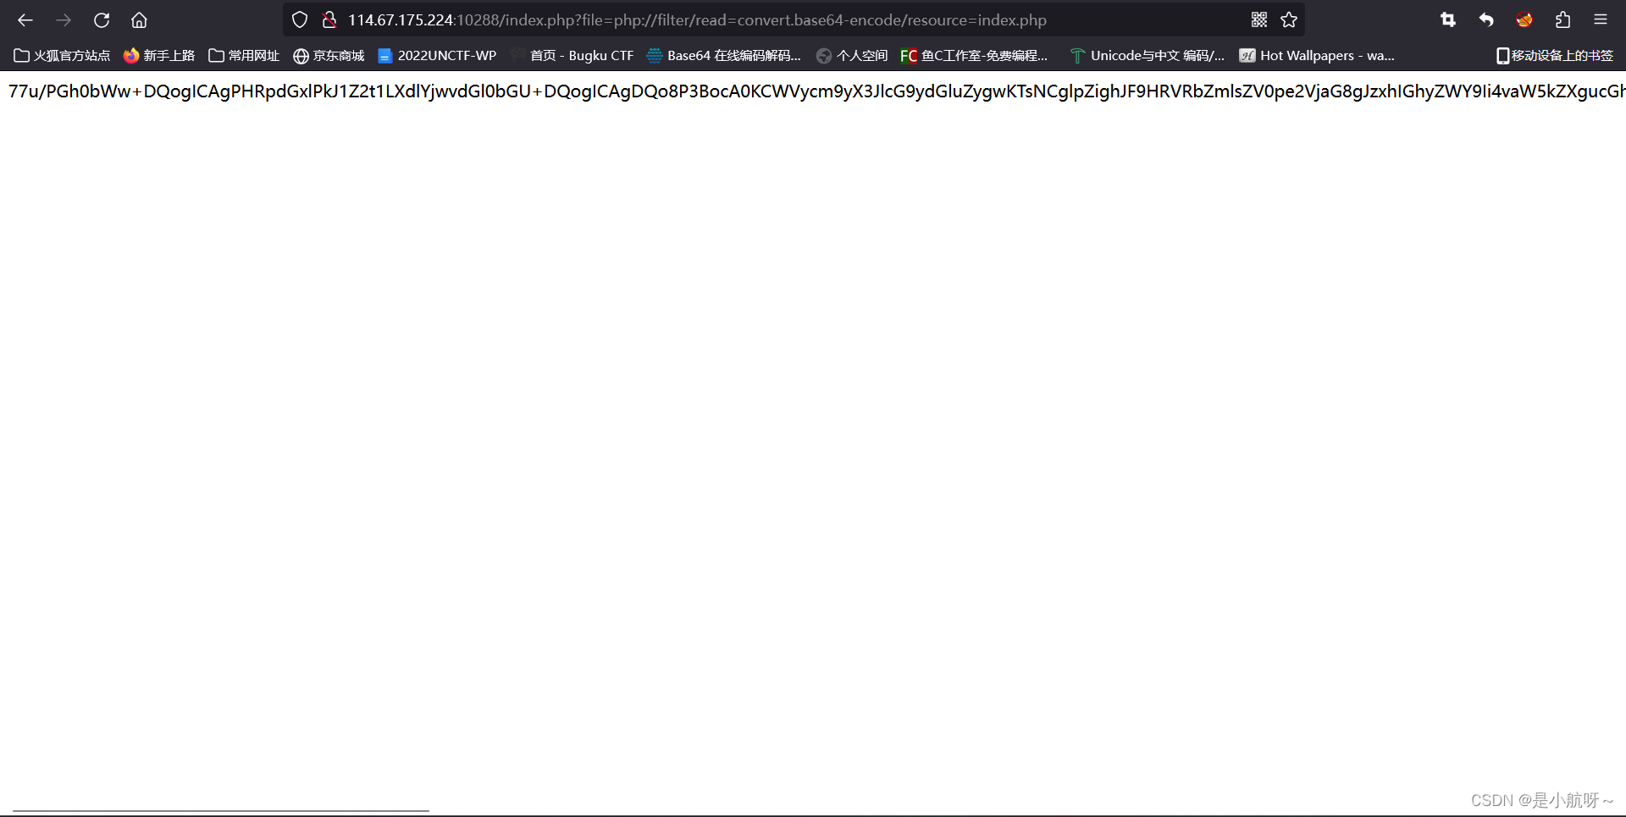Take a screenshot with the crop tool icon
Screen dimensions: 1626x817
[1447, 19]
